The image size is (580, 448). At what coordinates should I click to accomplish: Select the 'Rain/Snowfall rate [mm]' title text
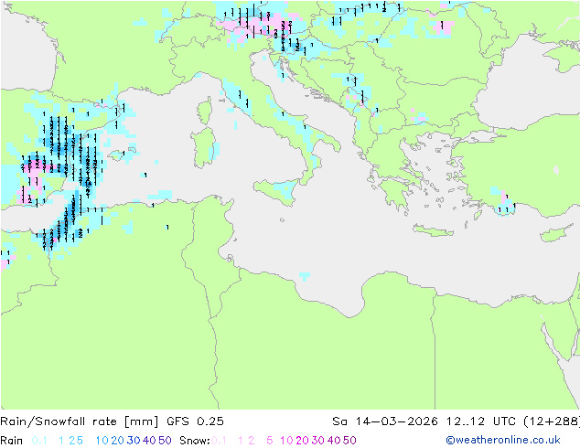point(80,421)
